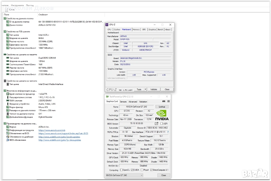Open the Tools dropdown arrow in CPU-Z

145,89
